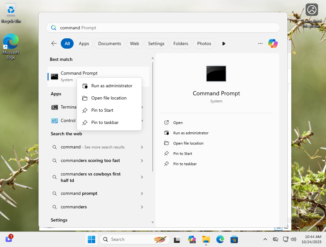Image resolution: width=326 pixels, height=247 pixels.
Task: Expand the 'command prompt' web suggestion chevron
Action: [x=142, y=194]
